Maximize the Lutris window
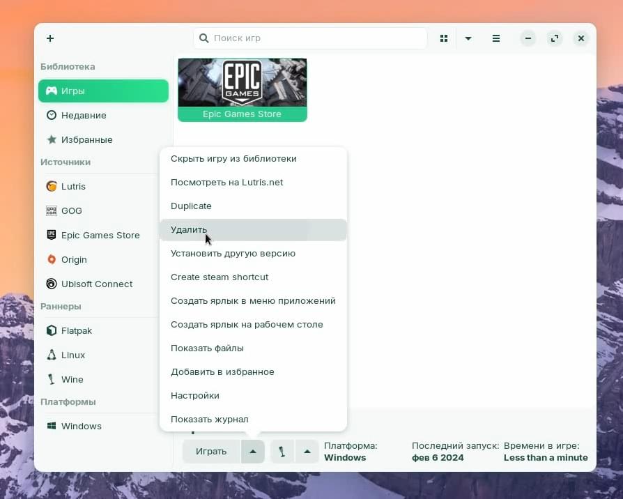The image size is (623, 499). [555, 38]
